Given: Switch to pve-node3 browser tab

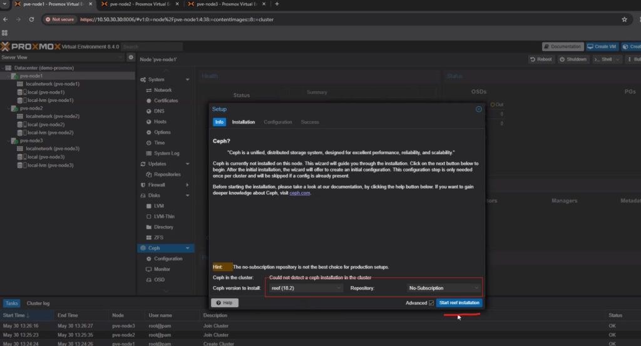Looking at the screenshot, I should [x=226, y=4].
